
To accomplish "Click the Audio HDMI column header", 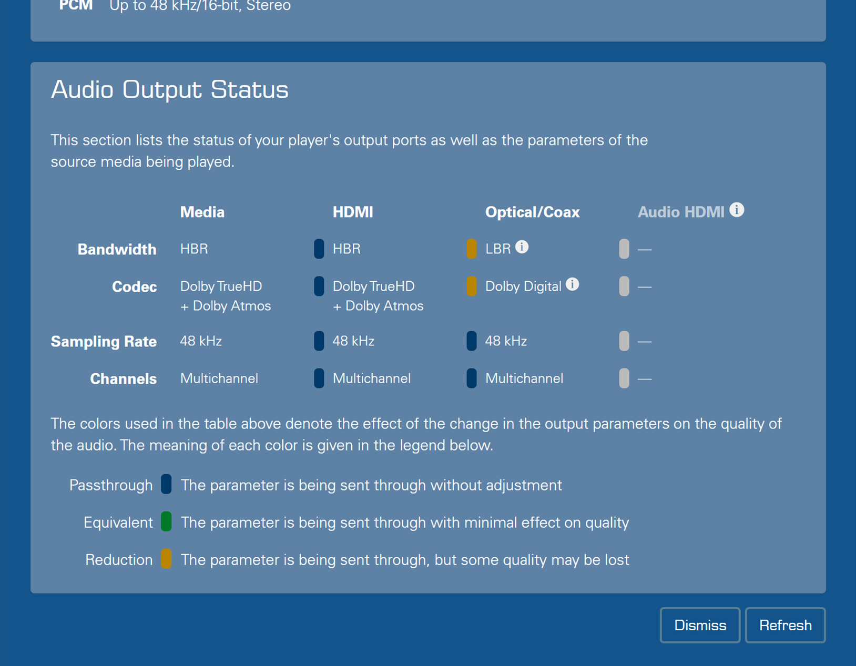I will [681, 212].
